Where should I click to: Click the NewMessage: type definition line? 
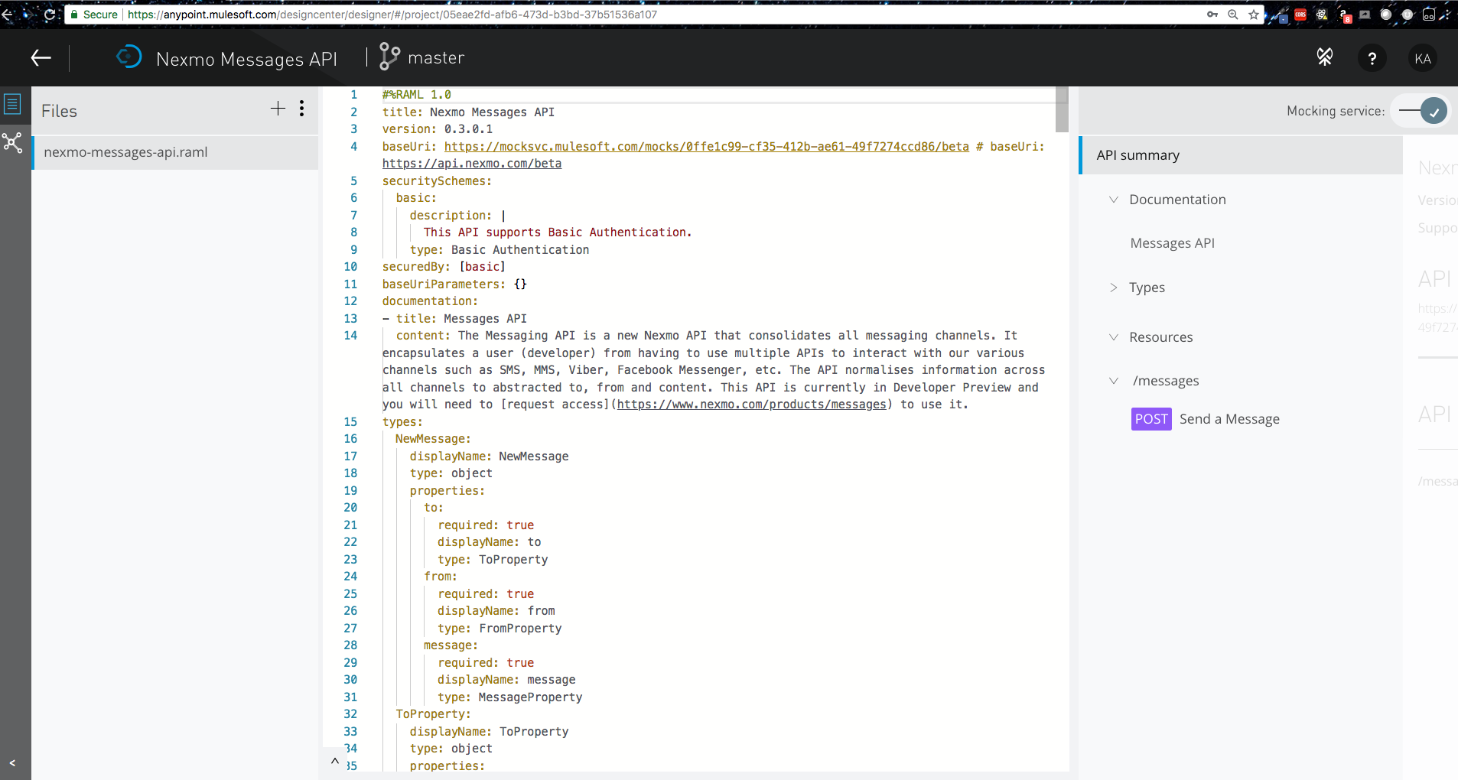pyautogui.click(x=433, y=439)
